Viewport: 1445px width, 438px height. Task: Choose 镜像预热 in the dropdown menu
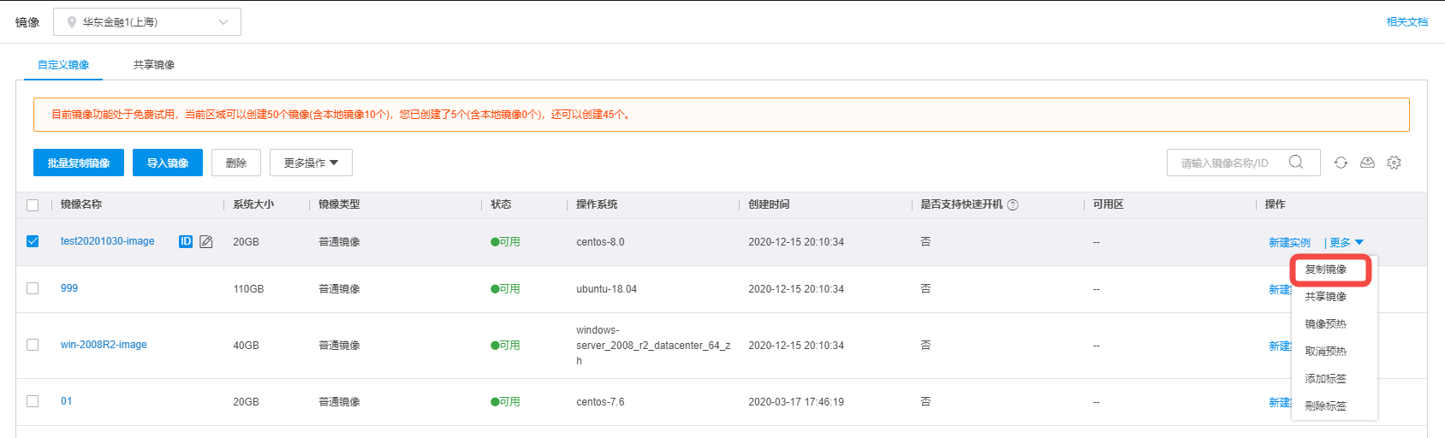coord(1326,324)
